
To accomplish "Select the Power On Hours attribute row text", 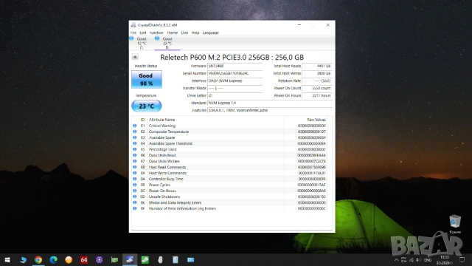I will pos(162,191).
